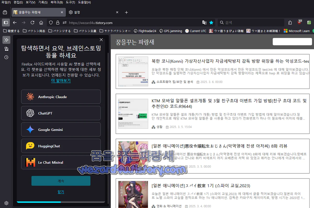Choose HuggingChat from the chatbot list
This screenshot has height=208, width=314.
point(61,146)
